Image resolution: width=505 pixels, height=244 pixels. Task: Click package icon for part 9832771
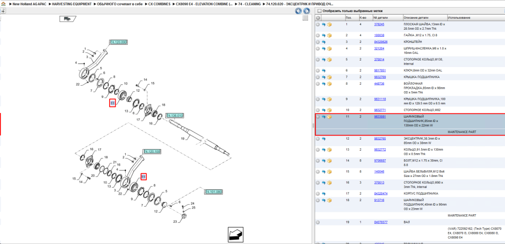(x=329, y=110)
